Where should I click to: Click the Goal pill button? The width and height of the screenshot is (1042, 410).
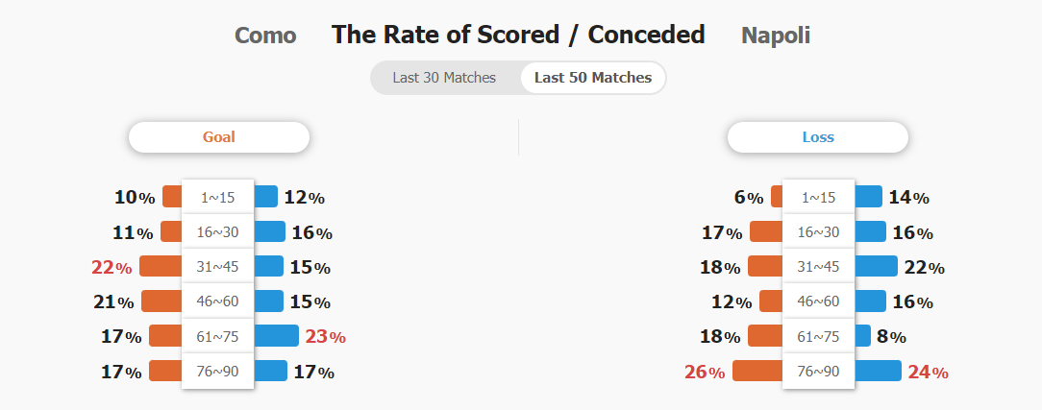tap(218, 137)
